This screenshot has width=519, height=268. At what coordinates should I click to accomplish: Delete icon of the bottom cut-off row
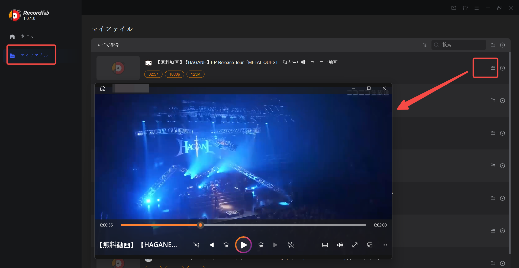(x=502, y=263)
